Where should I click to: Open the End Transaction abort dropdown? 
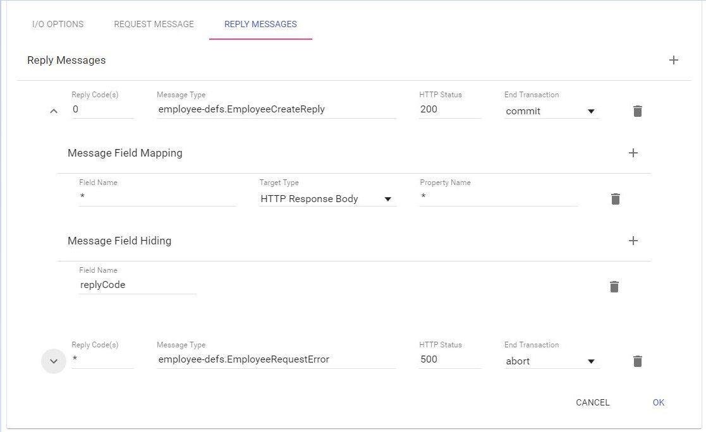coord(551,361)
